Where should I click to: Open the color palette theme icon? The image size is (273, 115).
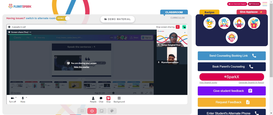[x=112, y=111]
